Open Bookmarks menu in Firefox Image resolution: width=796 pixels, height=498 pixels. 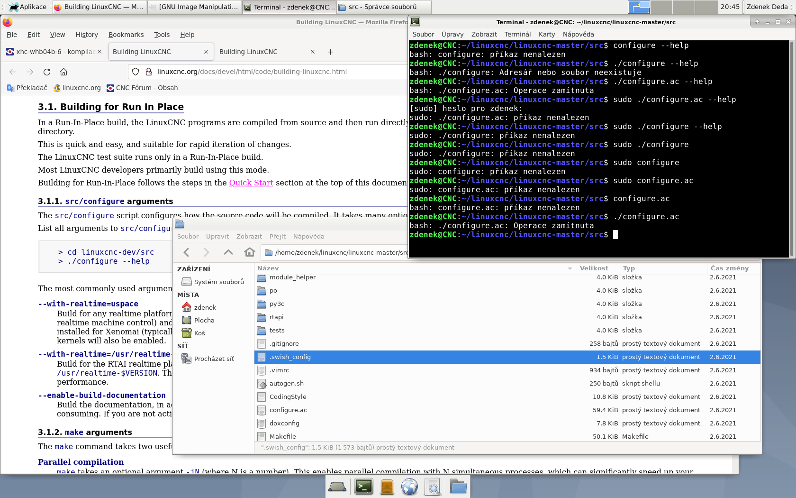pyautogui.click(x=126, y=35)
